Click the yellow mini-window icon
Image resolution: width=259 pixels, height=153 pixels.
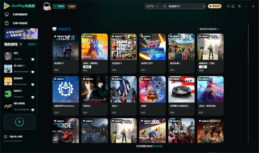(x=233, y=6)
